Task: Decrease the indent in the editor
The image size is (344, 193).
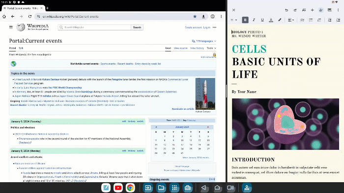Action: coord(330,20)
